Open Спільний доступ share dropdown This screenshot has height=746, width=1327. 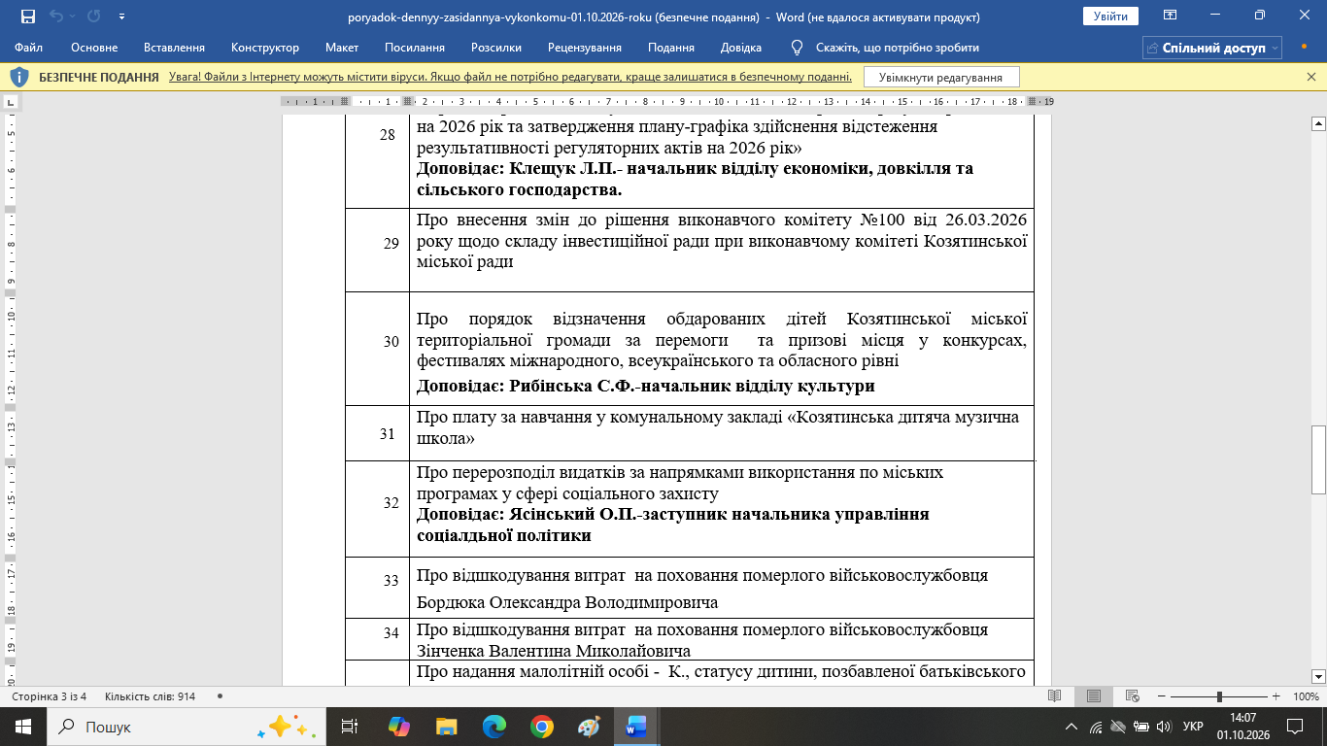(1212, 48)
